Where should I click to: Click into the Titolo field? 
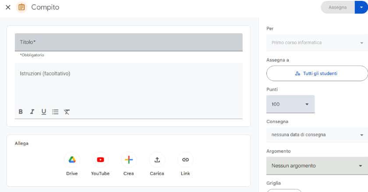[x=129, y=42]
